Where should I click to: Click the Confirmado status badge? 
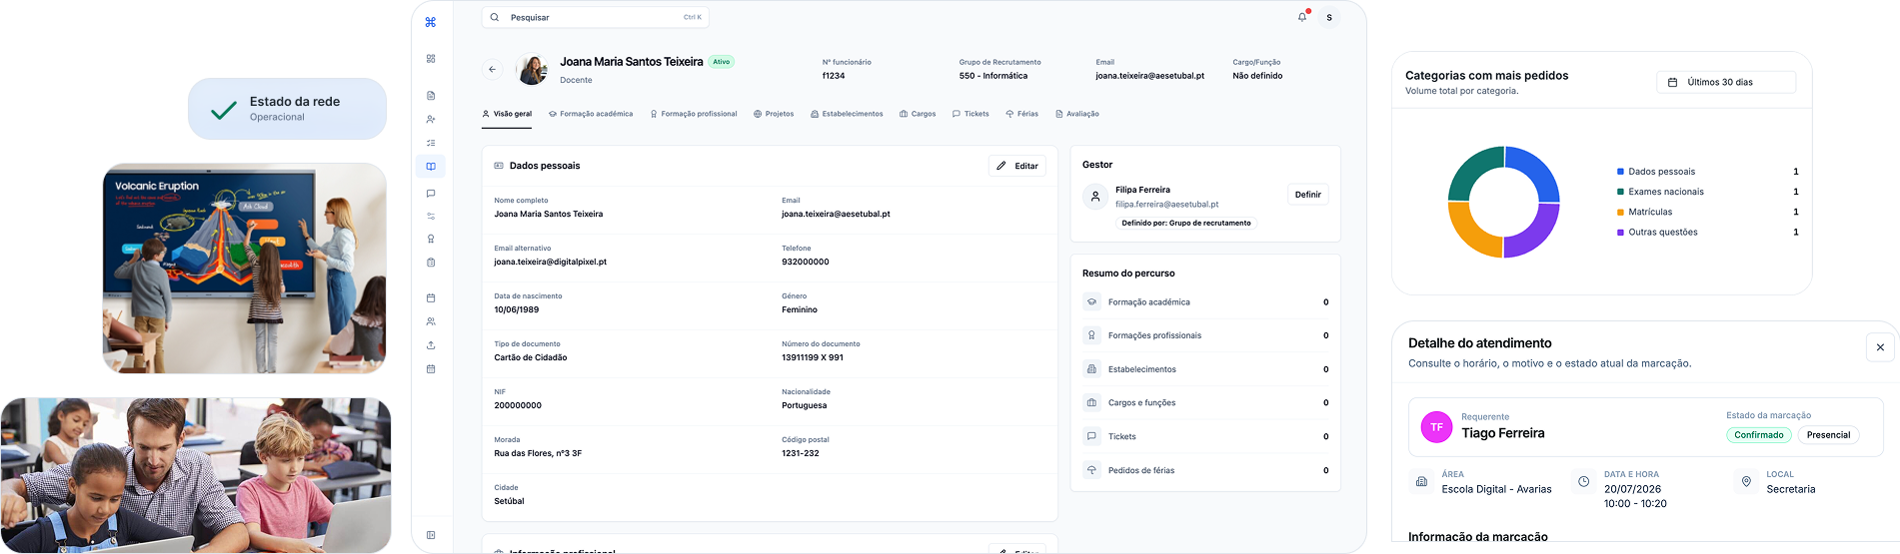(1758, 435)
